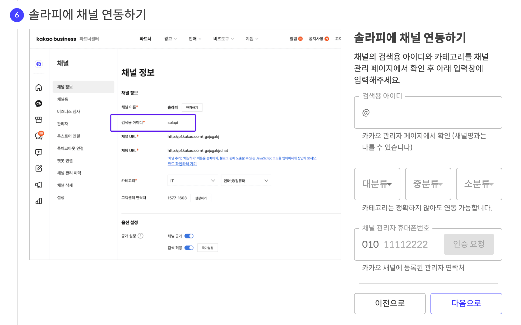Toggle the 채널 공개 switch
Image resolution: width=521 pixels, height=325 pixels.
pos(189,236)
